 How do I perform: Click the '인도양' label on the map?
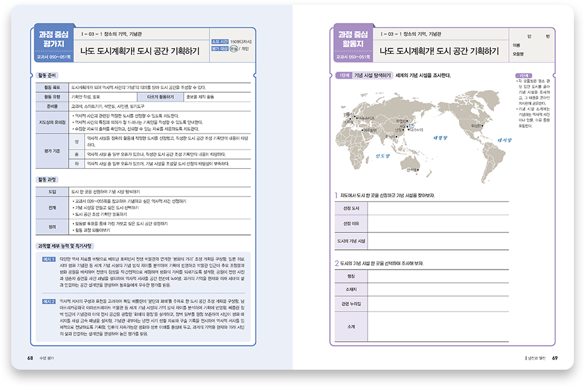(x=383, y=156)
